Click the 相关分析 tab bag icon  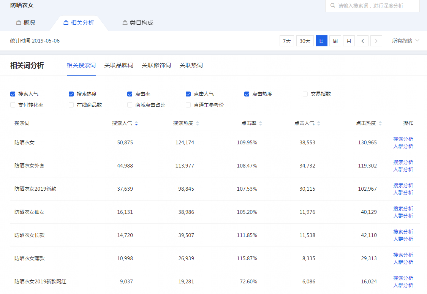click(x=66, y=22)
